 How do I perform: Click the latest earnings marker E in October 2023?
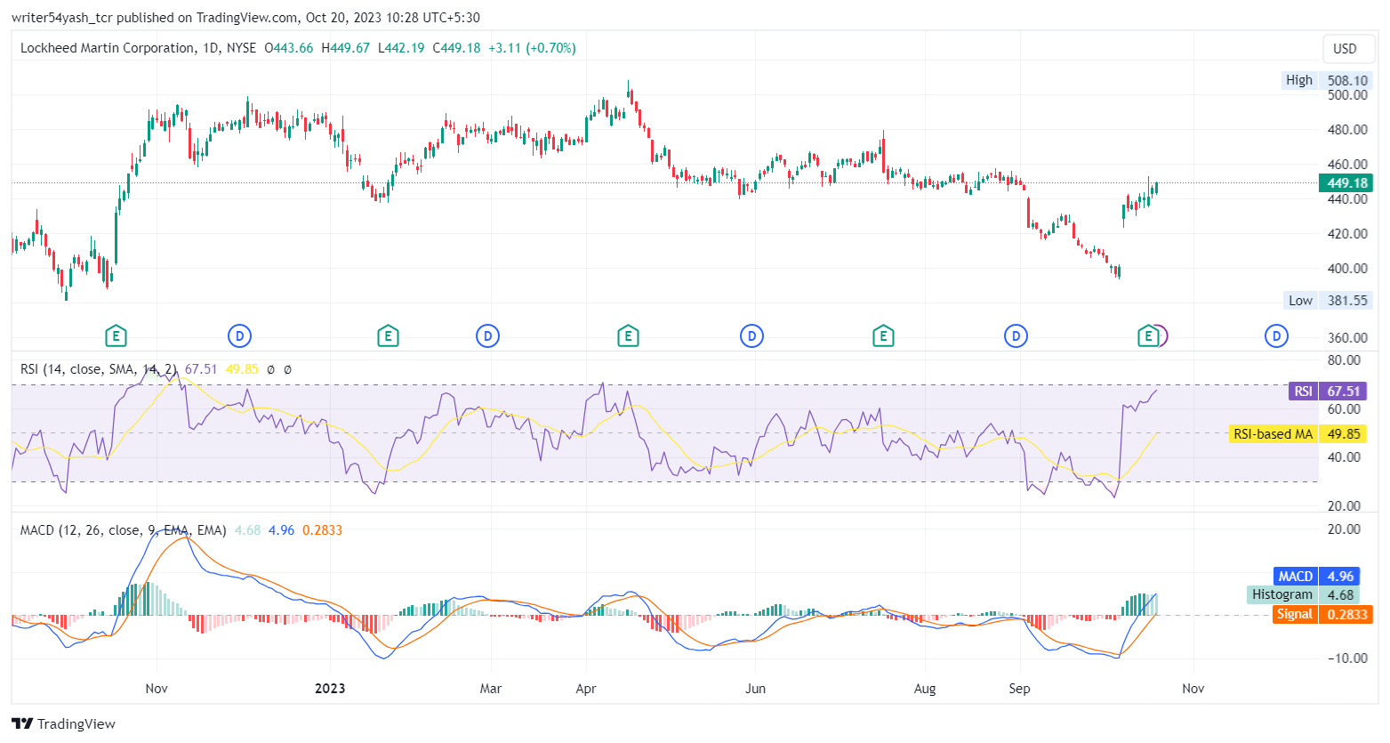click(x=1148, y=336)
